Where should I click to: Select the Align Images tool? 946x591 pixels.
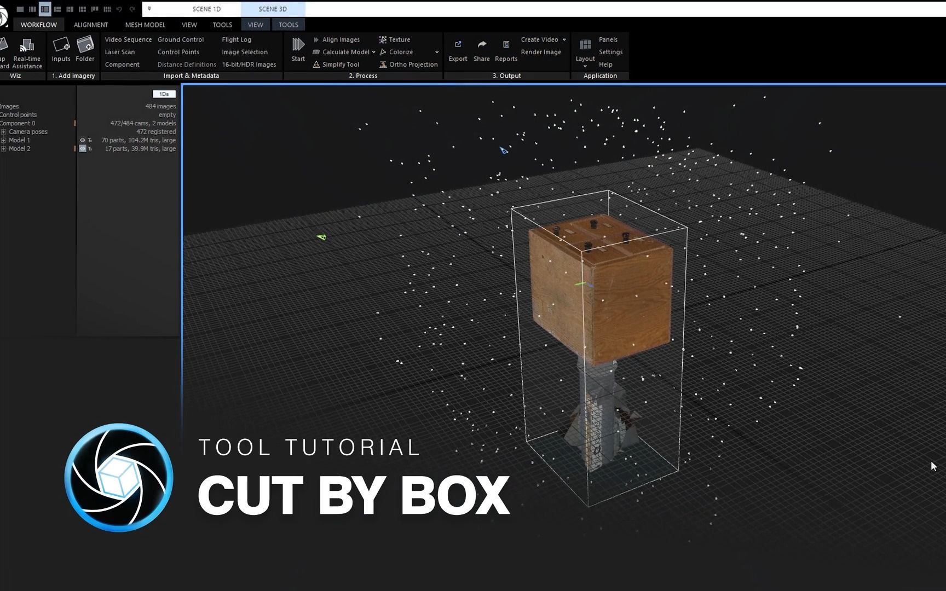[x=339, y=39]
